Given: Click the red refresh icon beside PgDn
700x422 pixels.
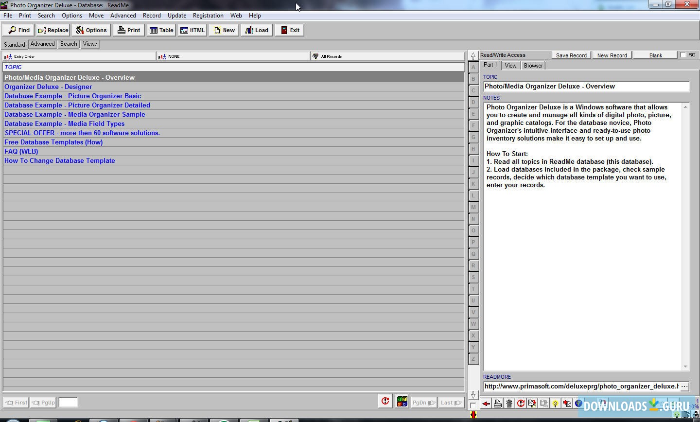Looking at the screenshot, I should coord(385,402).
